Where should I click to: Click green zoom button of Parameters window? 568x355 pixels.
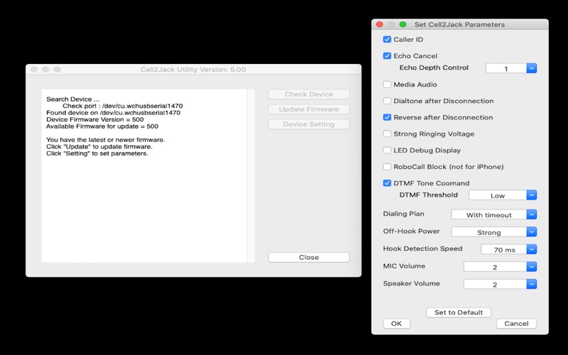coord(403,24)
